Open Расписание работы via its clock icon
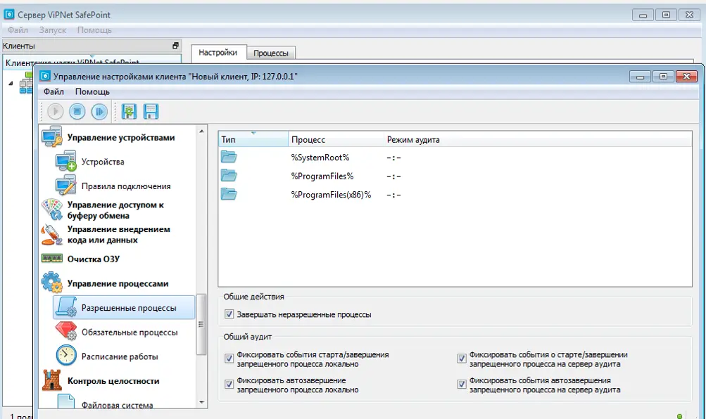 tap(66, 356)
